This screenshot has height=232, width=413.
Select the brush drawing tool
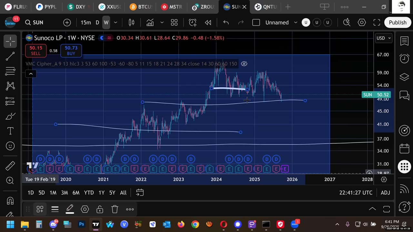10,116
